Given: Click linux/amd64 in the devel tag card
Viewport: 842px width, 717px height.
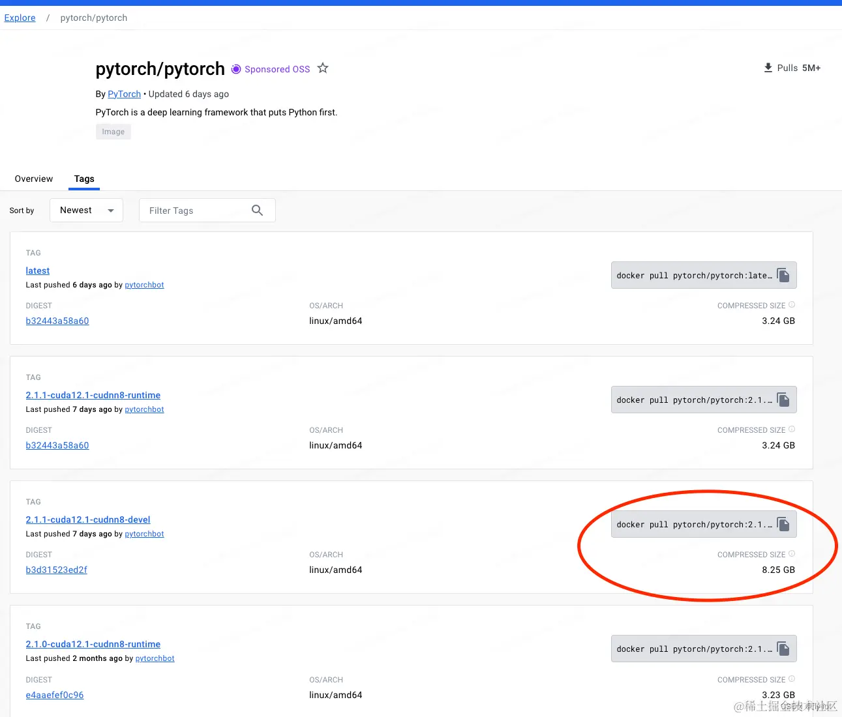Looking at the screenshot, I should (335, 570).
